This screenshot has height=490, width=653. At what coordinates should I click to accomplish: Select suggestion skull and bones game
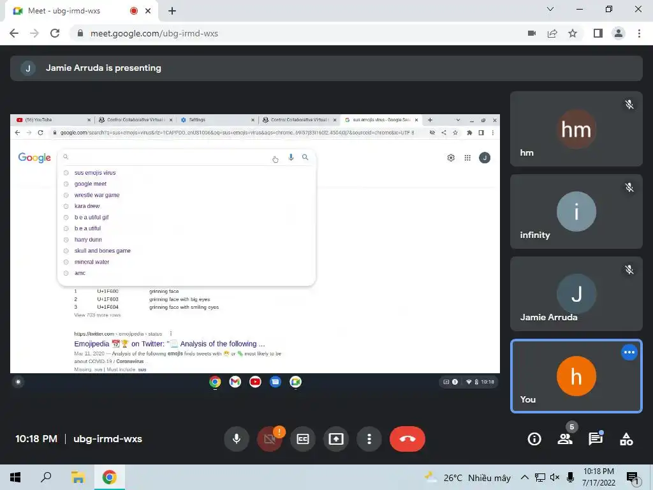tap(186, 251)
